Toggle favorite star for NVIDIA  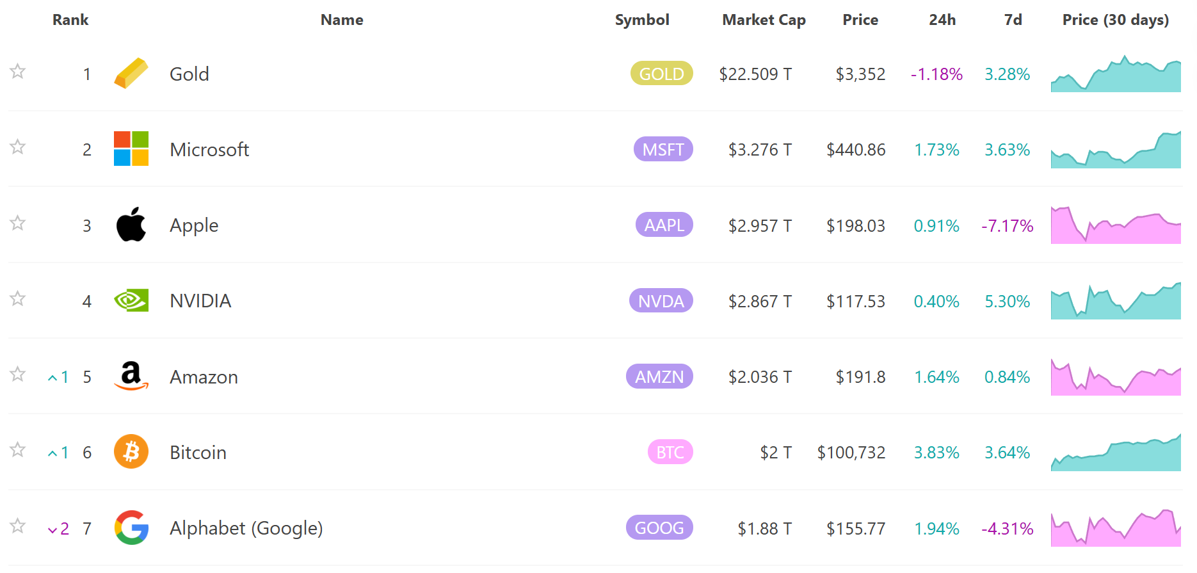click(18, 298)
